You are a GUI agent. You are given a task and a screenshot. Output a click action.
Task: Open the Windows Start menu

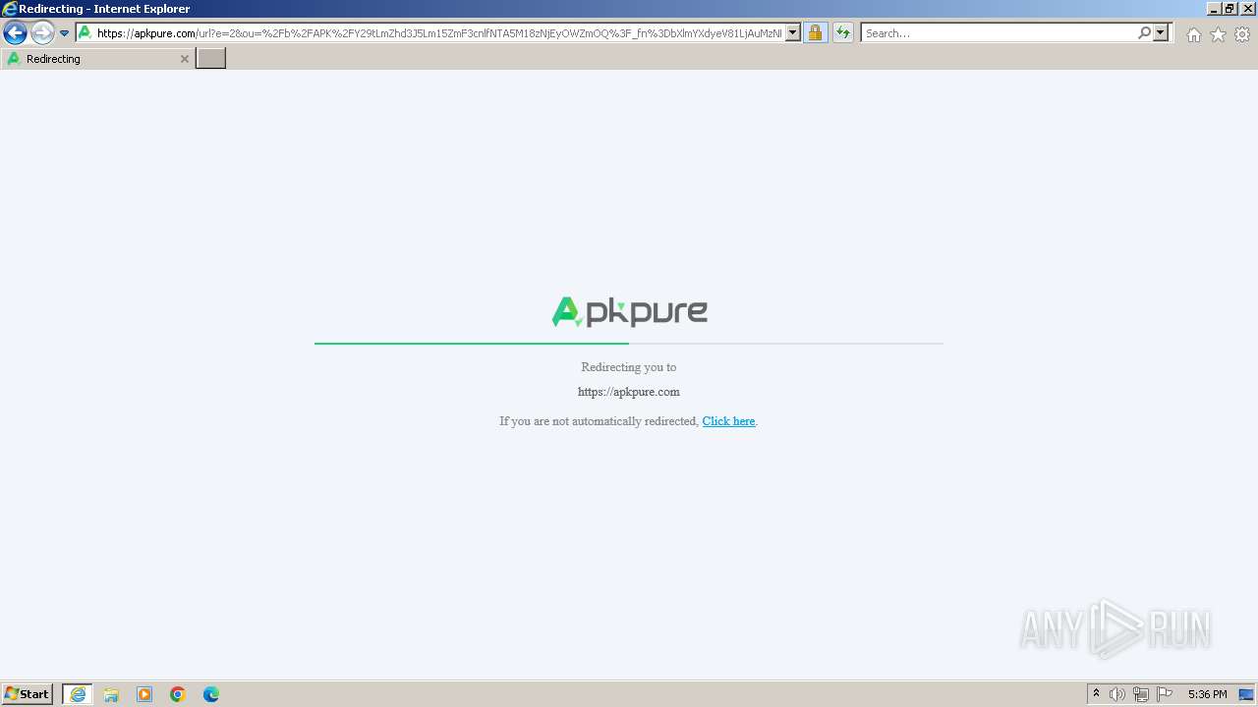pyautogui.click(x=28, y=694)
